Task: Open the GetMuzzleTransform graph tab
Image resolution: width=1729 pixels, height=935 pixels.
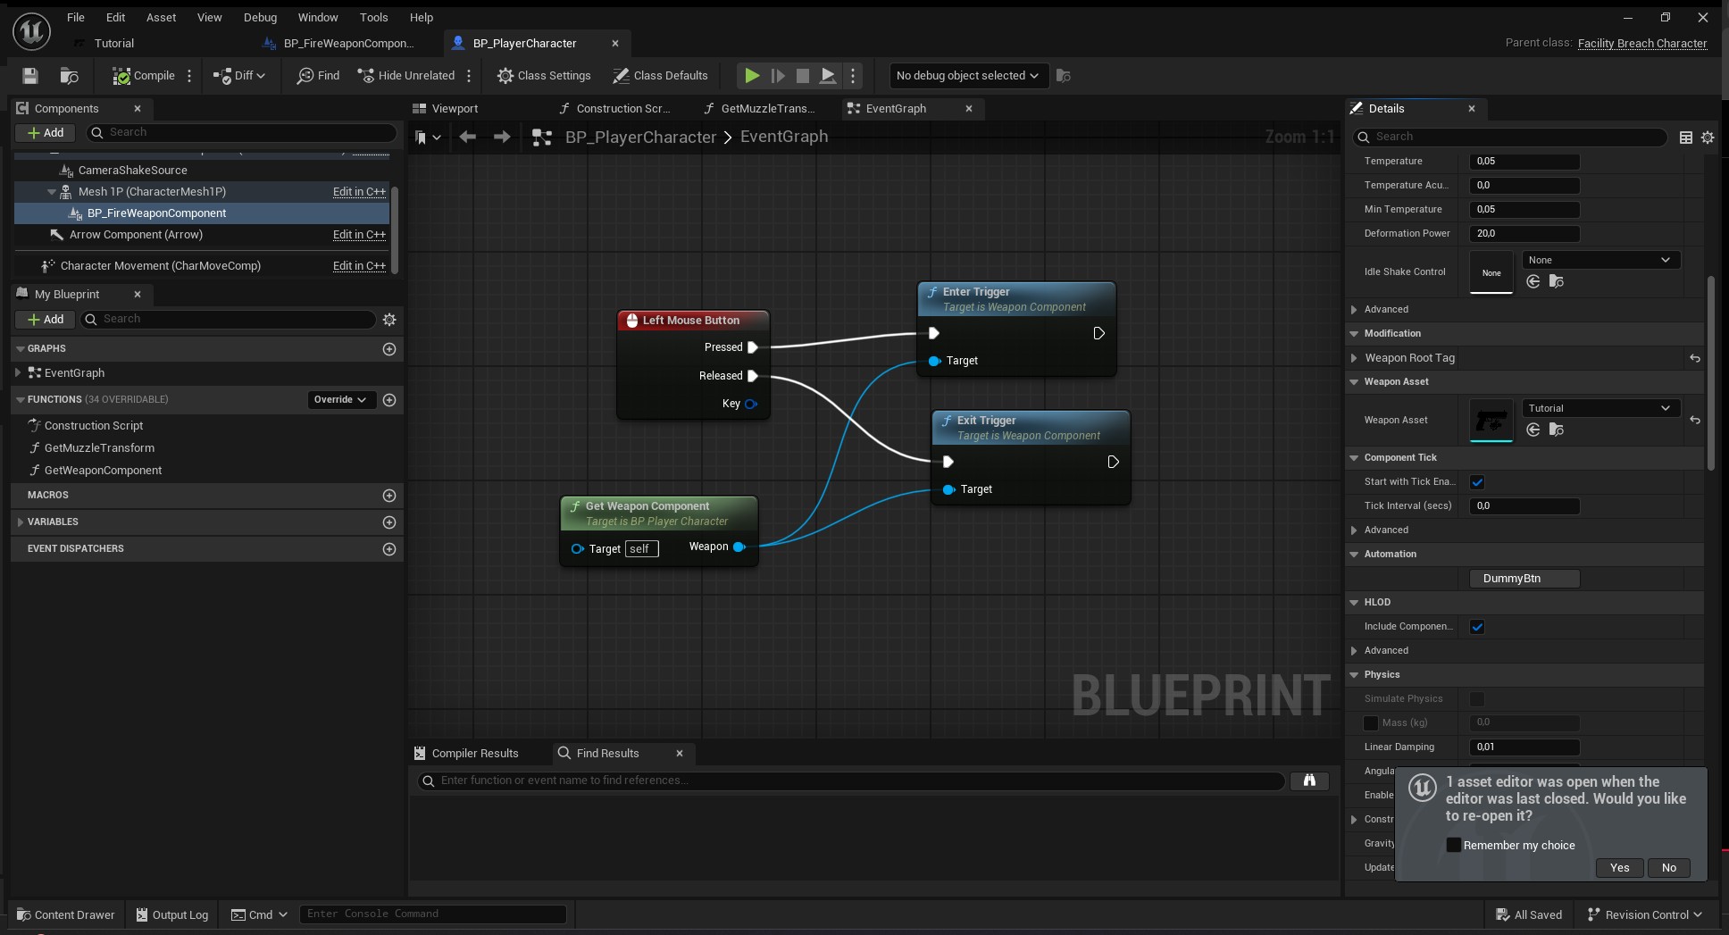Action: [759, 108]
